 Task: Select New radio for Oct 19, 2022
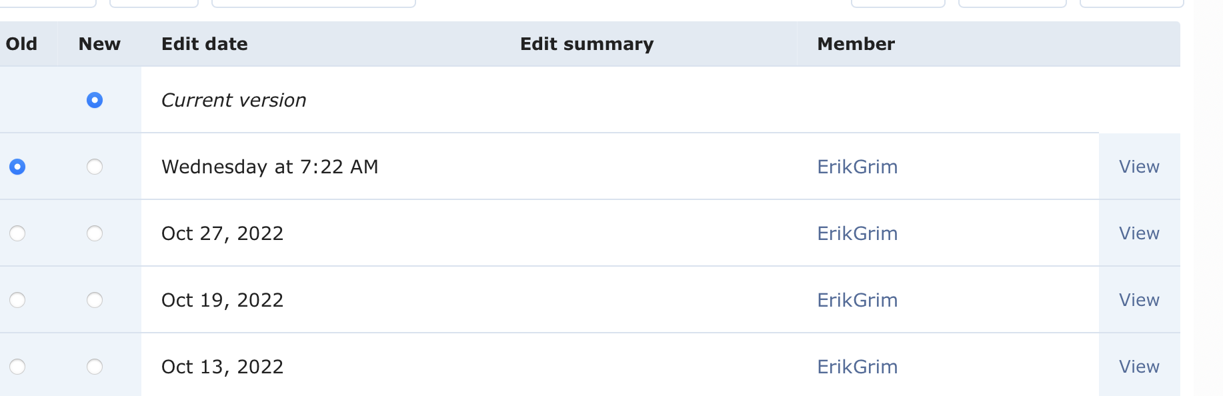point(95,300)
